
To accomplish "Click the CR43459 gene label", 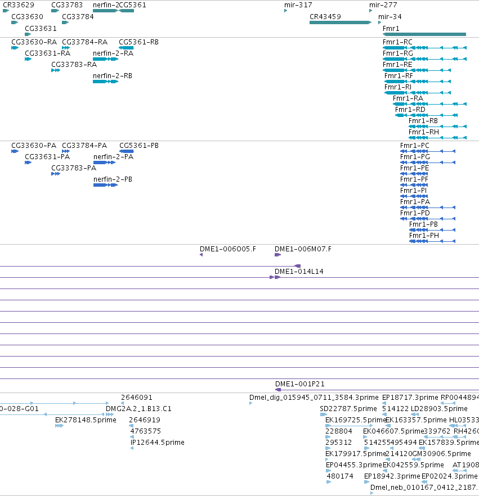I will point(325,17).
